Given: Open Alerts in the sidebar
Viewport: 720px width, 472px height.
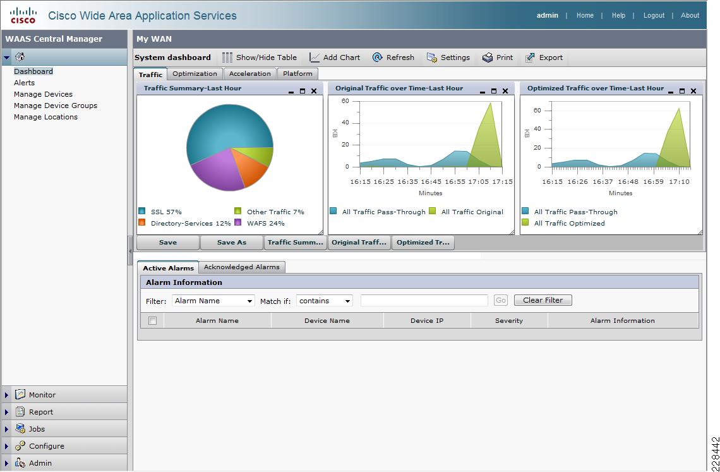Looking at the screenshot, I should tap(25, 83).
